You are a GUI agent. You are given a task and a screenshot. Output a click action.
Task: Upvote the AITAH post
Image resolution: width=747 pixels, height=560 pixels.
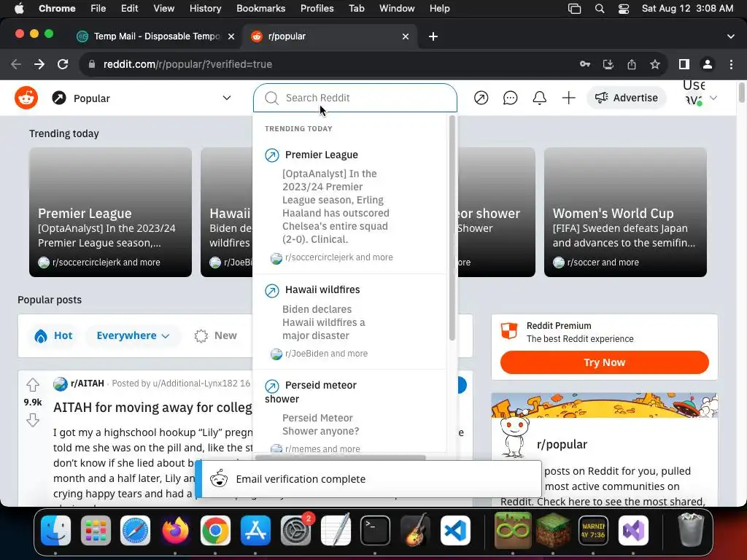[x=32, y=384]
